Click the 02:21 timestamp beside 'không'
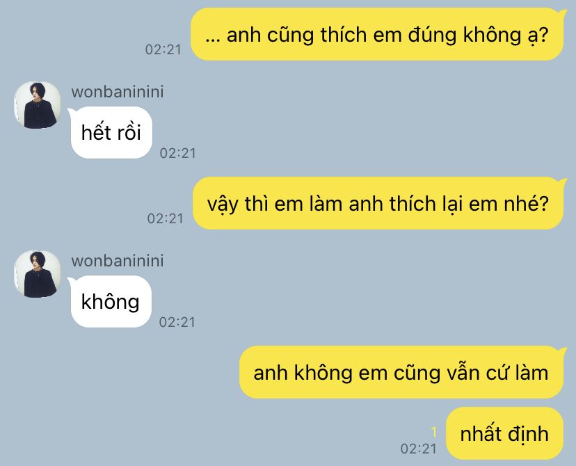The image size is (576, 466). 177,322
